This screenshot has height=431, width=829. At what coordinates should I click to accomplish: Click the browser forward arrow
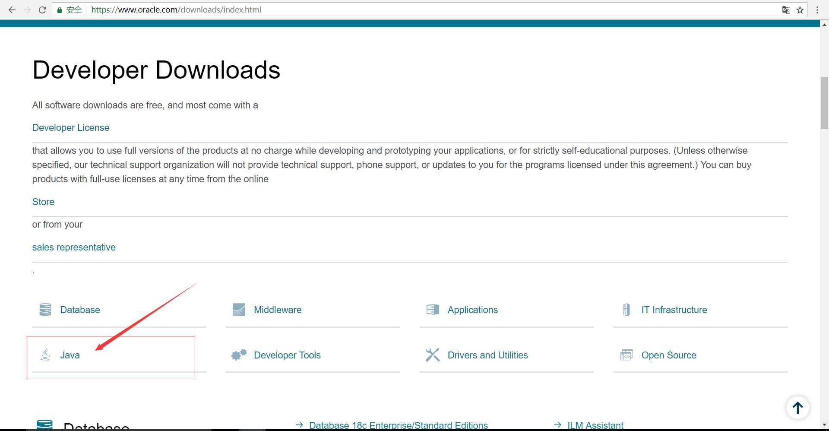(27, 10)
